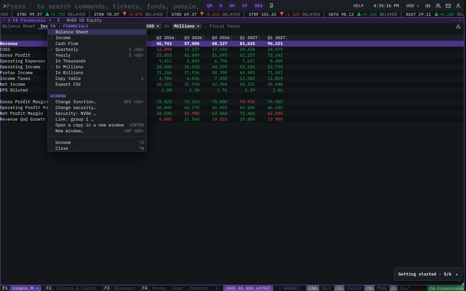Choose Export CSV from the menu

click(x=97, y=84)
